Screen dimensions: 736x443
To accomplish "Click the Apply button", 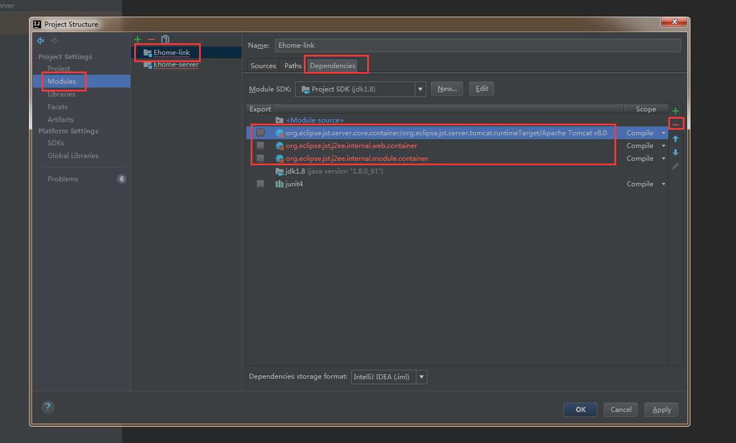I will click(662, 410).
